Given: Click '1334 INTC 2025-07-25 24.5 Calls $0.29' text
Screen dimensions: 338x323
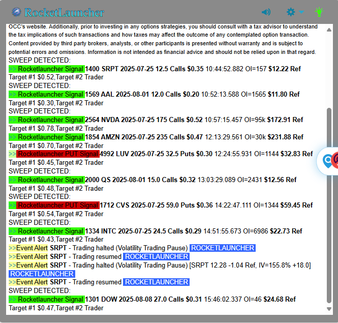Looking at the screenshot, I should (x=143, y=231).
